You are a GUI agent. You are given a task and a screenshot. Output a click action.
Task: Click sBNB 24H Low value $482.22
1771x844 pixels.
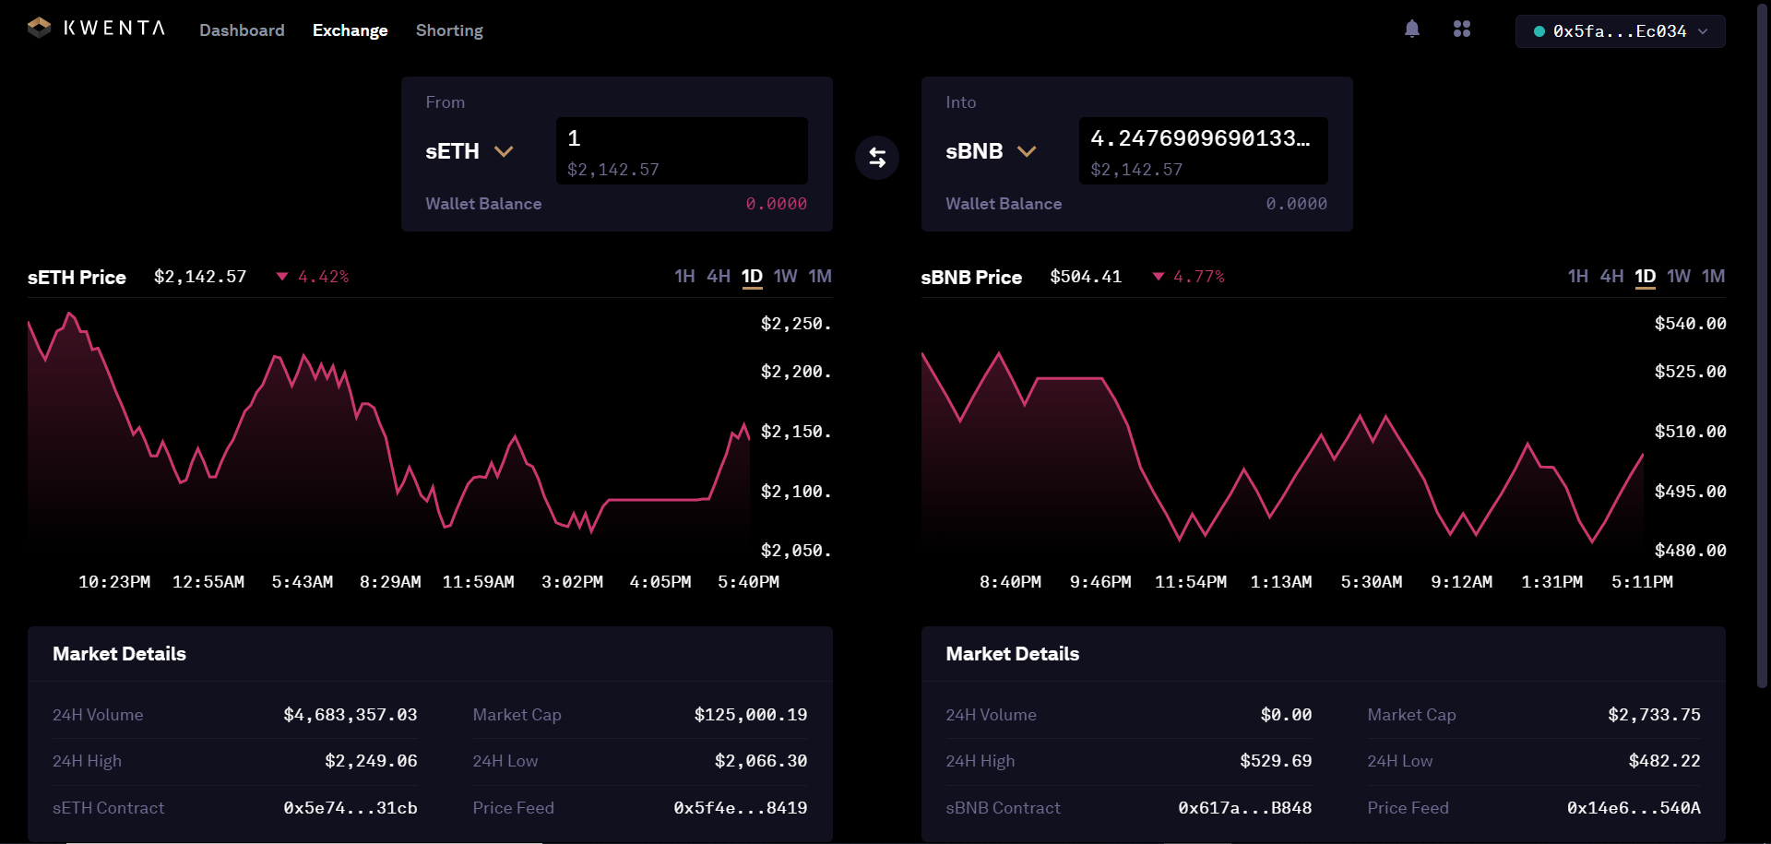click(1665, 761)
